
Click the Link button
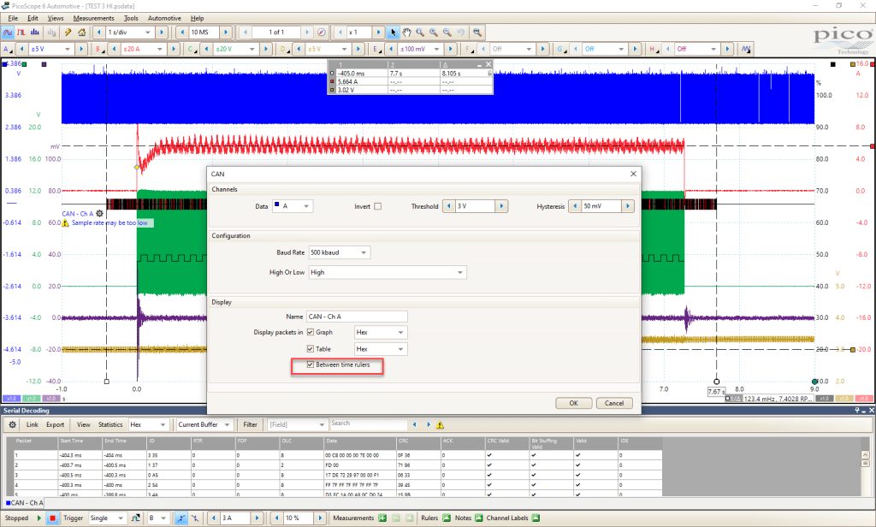(x=33, y=424)
